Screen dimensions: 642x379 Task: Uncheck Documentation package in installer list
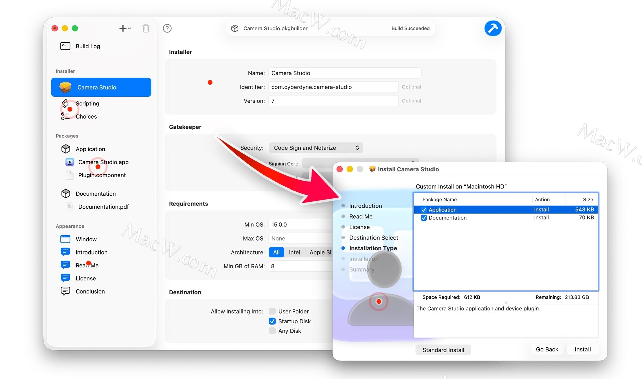(424, 218)
